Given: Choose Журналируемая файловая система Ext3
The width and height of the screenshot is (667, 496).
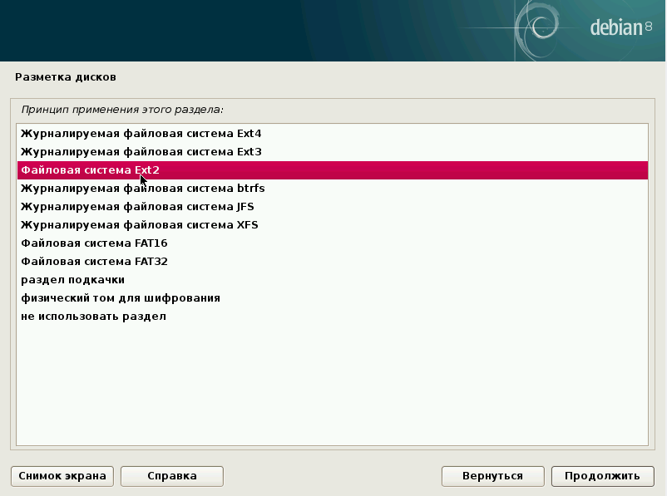Looking at the screenshot, I should [141, 152].
